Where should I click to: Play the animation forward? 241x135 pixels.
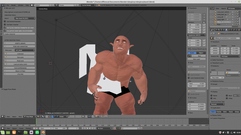90,128
